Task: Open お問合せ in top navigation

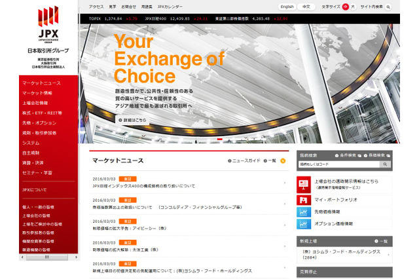Action: 128,7
